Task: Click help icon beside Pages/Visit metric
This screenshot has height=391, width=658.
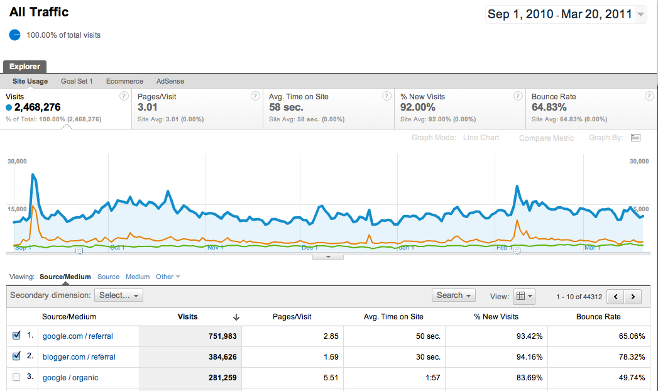Action: pyautogui.click(x=255, y=96)
